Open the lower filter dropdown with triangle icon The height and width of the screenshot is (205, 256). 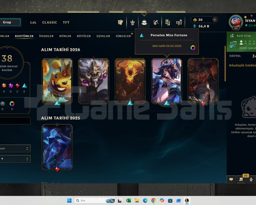coord(15,159)
